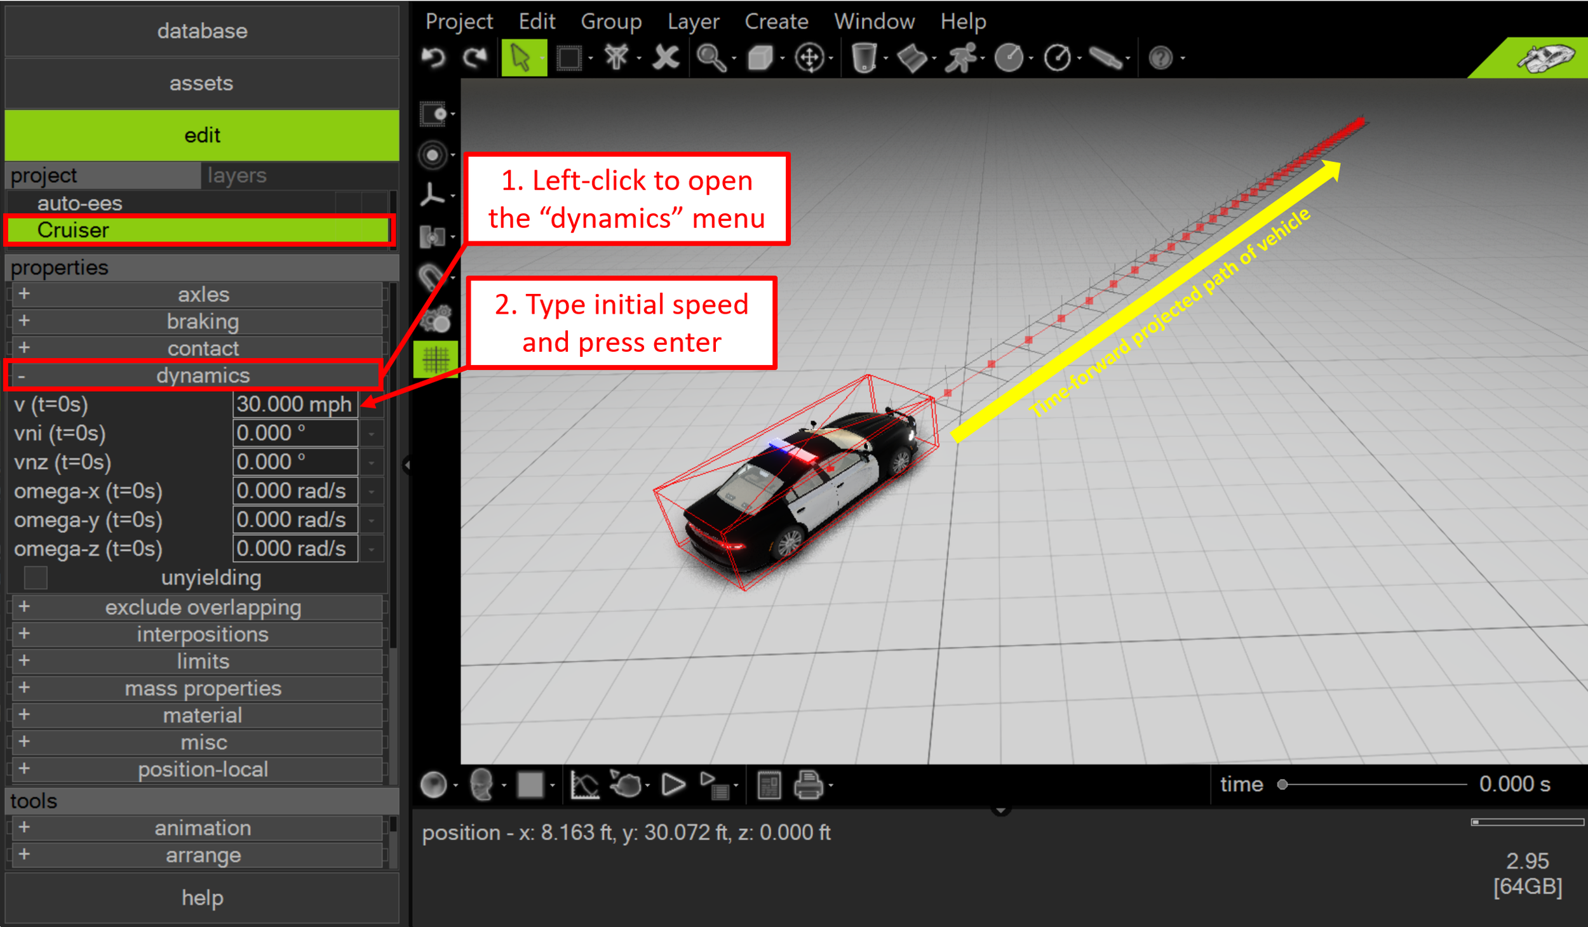Image resolution: width=1588 pixels, height=927 pixels.
Task: Click the X delete tool icon
Action: click(666, 58)
